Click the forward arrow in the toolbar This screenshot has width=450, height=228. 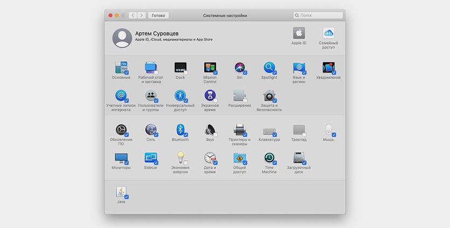coord(142,16)
